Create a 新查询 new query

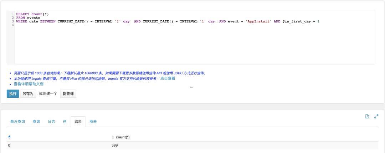tap(68, 94)
